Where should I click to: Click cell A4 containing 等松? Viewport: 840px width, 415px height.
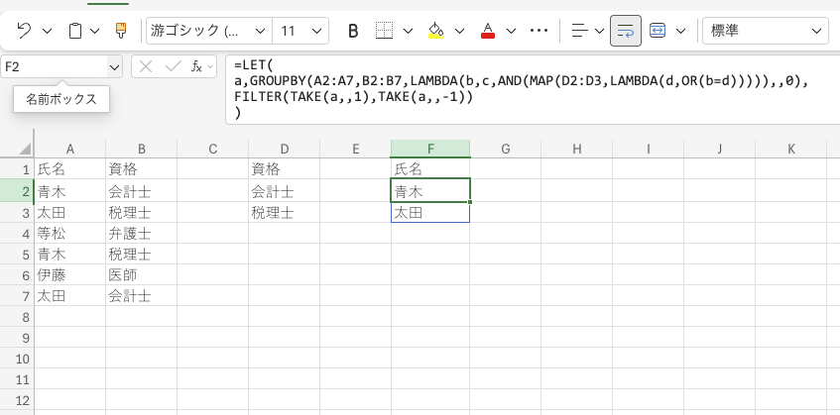[x=70, y=233]
